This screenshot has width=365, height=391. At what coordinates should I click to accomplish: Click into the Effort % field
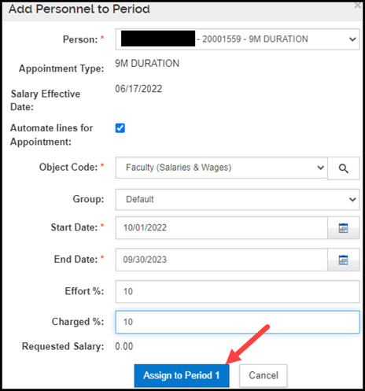pos(238,292)
